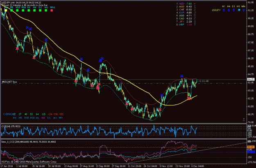
Task: Click the 86.35 price scale label
Action: tap(251, 59)
